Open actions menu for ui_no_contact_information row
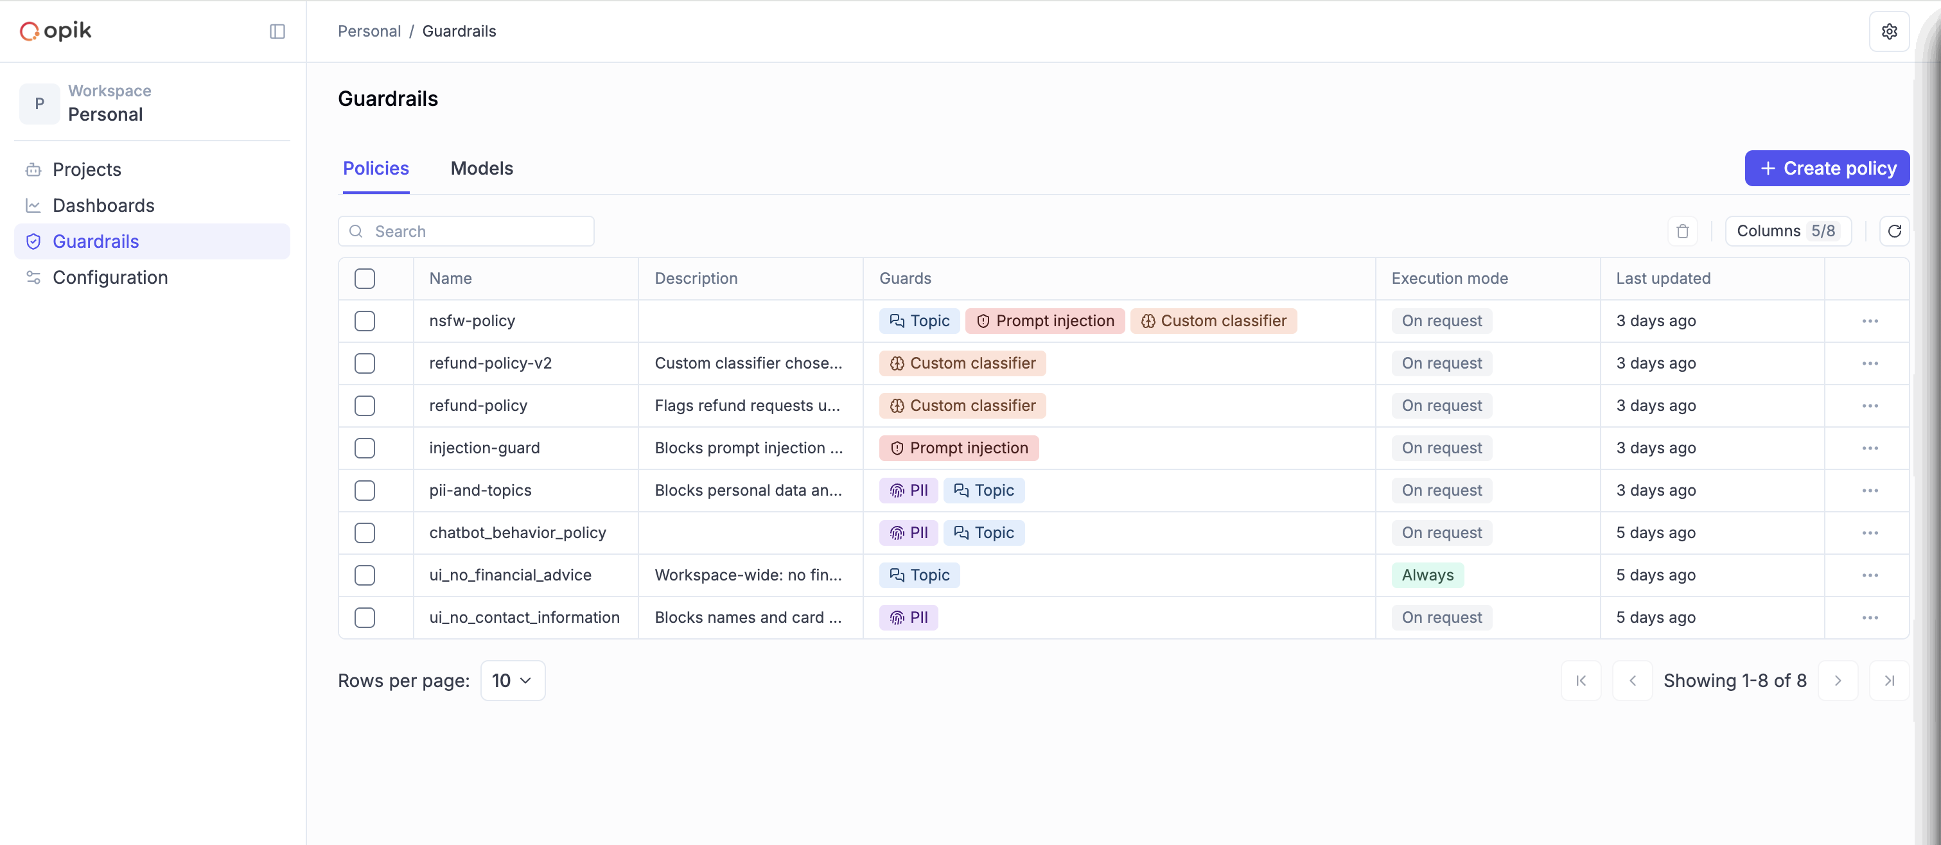This screenshot has height=845, width=1941. [1870, 618]
